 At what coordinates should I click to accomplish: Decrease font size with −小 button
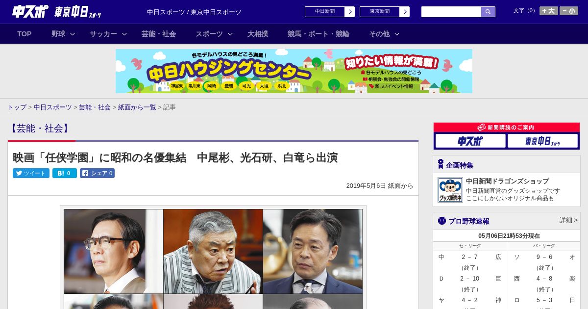569,11
